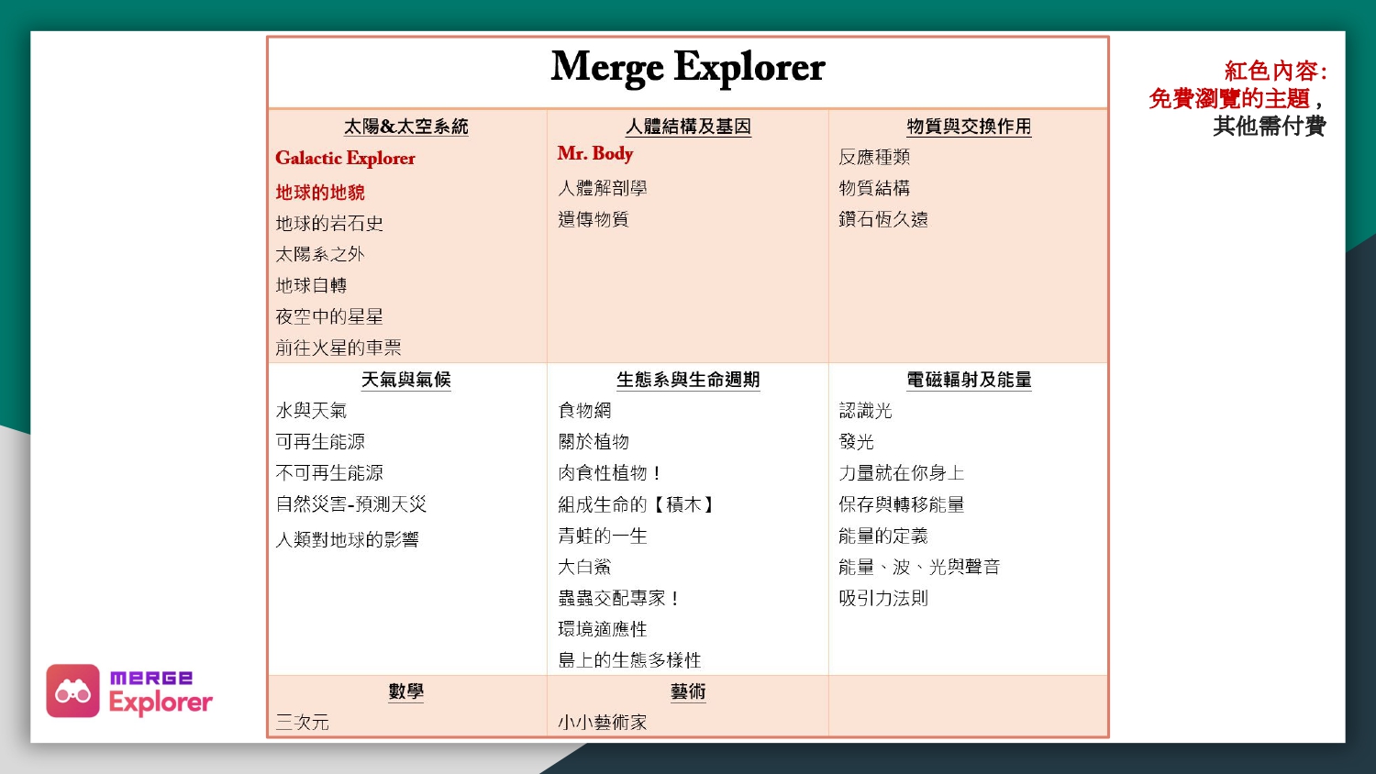Select '島上的生態多樣性' topic
This screenshot has width=1376, height=774.
tap(629, 661)
